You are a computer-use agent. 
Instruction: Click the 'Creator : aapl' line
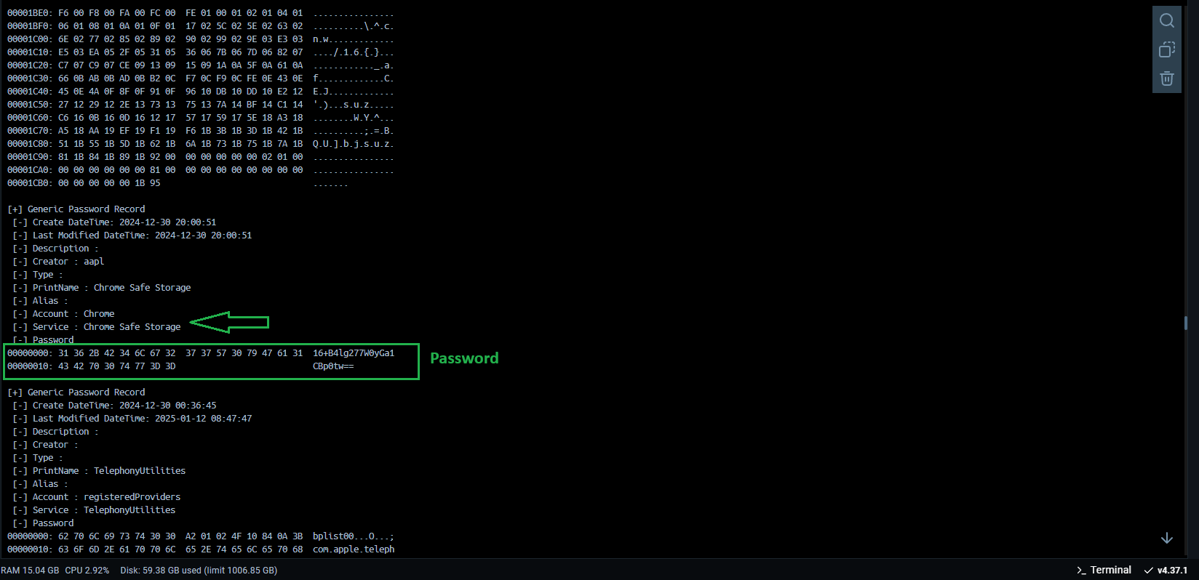tap(58, 262)
